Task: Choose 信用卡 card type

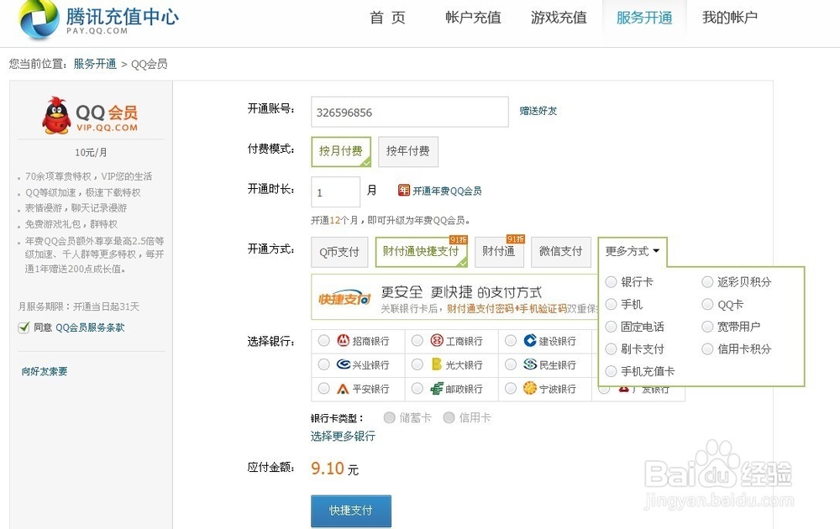Action: coord(449,417)
